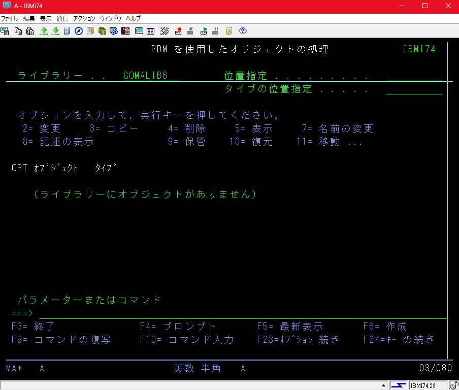
Task: Click the screens-with-gear settings toolbar icon
Action: 114,31
